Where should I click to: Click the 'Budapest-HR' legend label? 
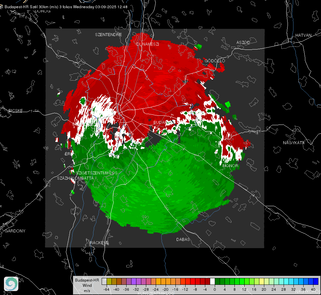point(87,280)
